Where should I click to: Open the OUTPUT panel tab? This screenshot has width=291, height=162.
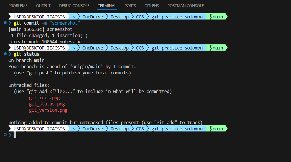(x=43, y=6)
